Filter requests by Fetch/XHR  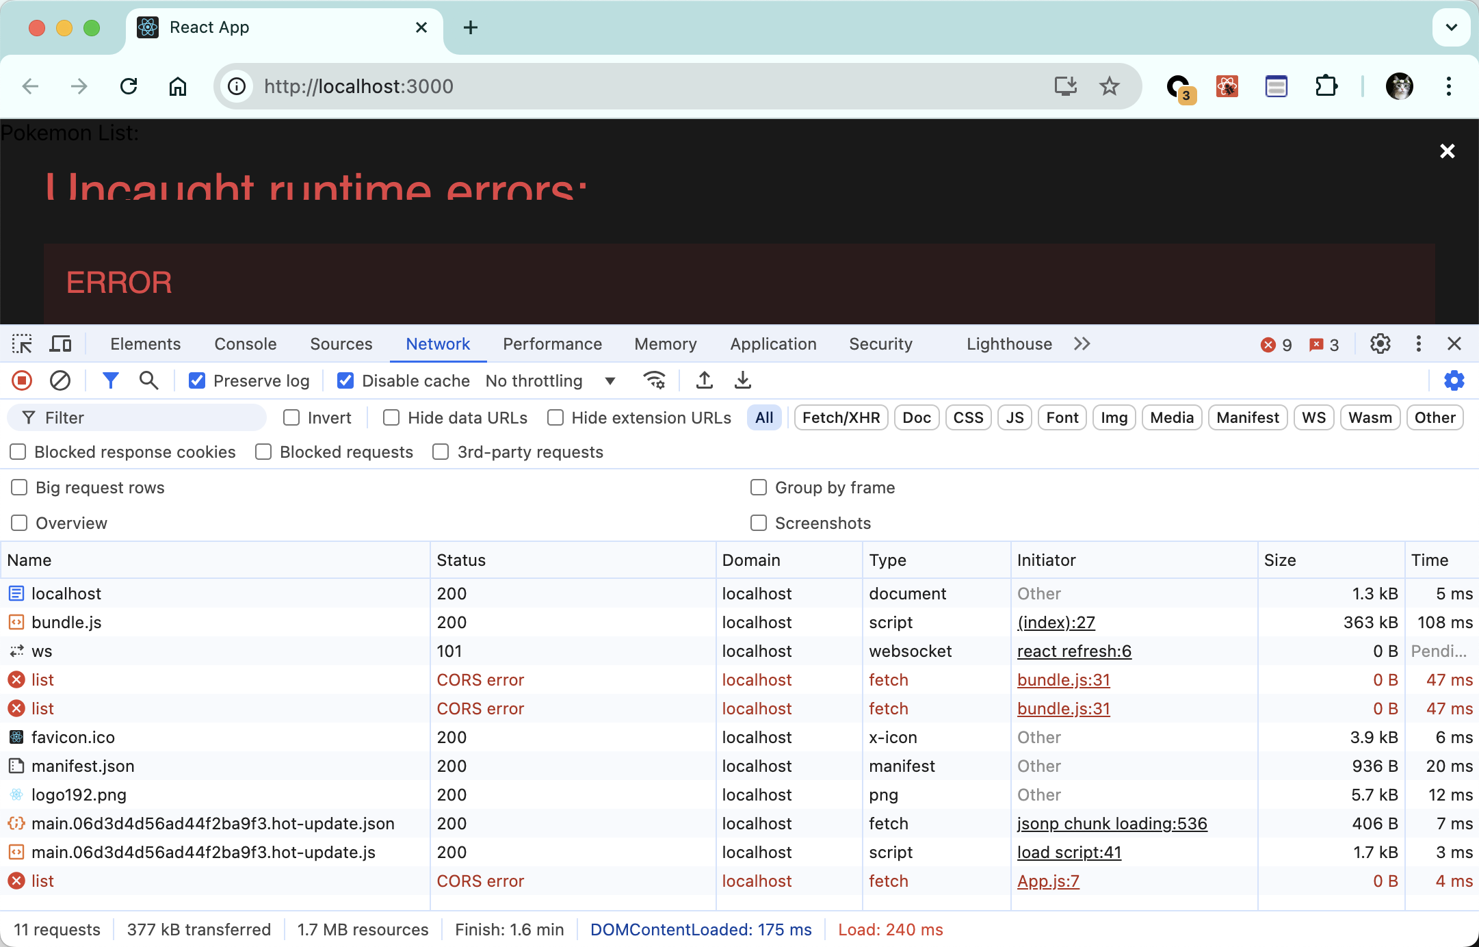pos(841,417)
